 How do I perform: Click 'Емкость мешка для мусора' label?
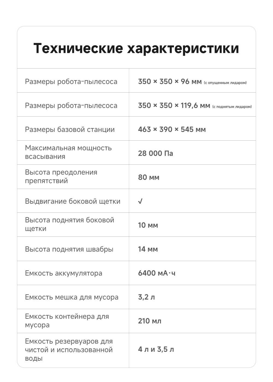(72, 297)
